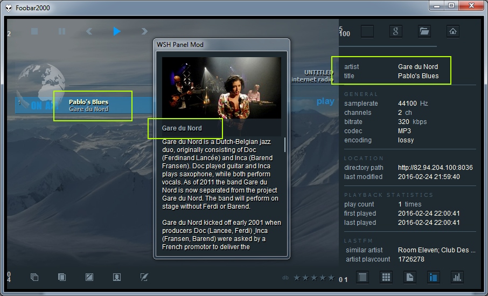Open the document page panel icon

(409, 277)
